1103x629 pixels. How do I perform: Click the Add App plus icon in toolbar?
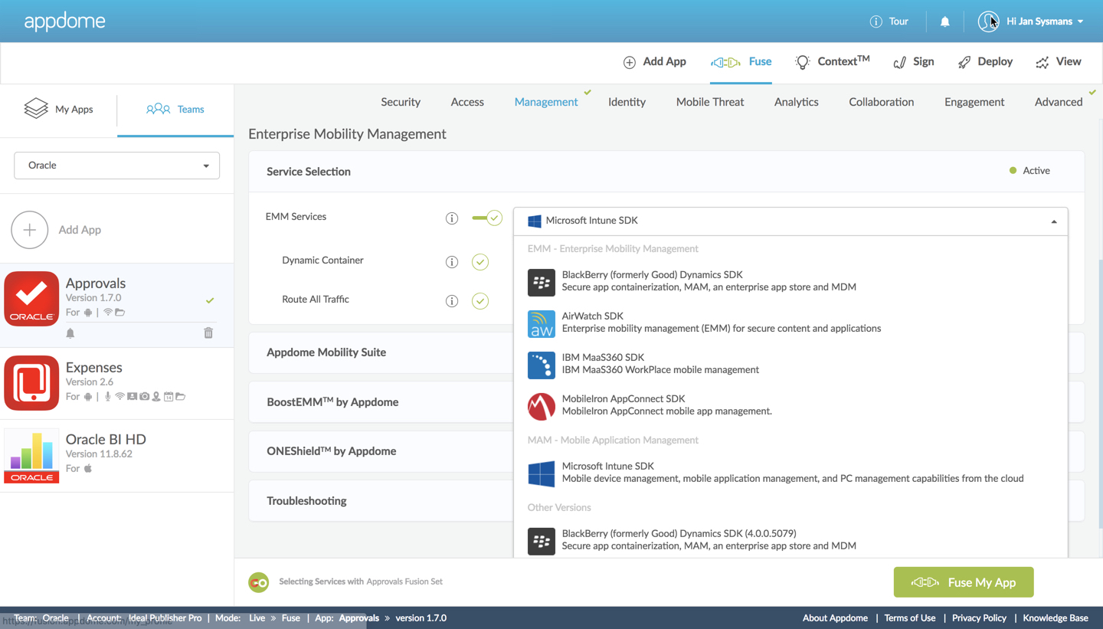pyautogui.click(x=630, y=62)
